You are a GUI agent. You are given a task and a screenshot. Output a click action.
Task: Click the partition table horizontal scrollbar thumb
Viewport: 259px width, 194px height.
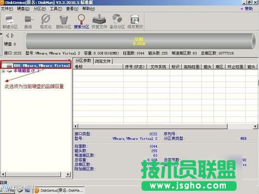tap(153, 126)
